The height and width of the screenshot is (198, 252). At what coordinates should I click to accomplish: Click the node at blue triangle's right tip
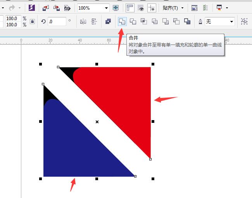point(135,176)
